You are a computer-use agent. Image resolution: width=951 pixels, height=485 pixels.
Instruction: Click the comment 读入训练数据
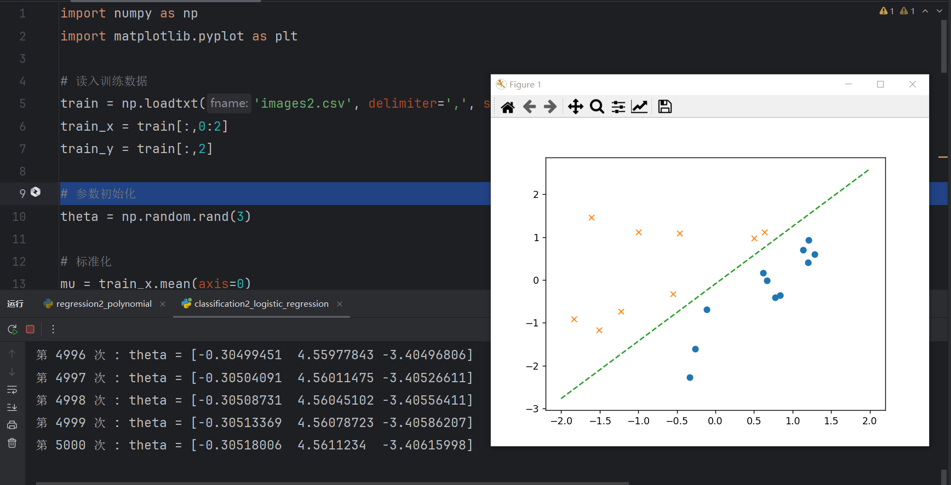(x=104, y=81)
